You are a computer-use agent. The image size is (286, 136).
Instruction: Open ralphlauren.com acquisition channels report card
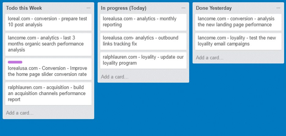pos(48,93)
